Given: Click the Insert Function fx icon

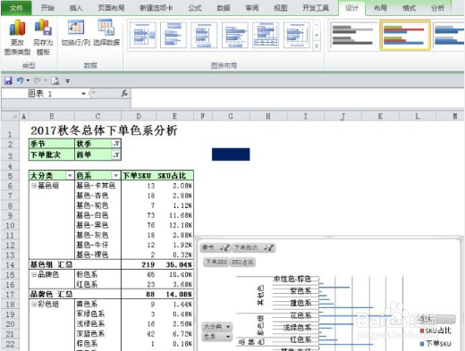Looking at the screenshot, I should click(x=124, y=94).
